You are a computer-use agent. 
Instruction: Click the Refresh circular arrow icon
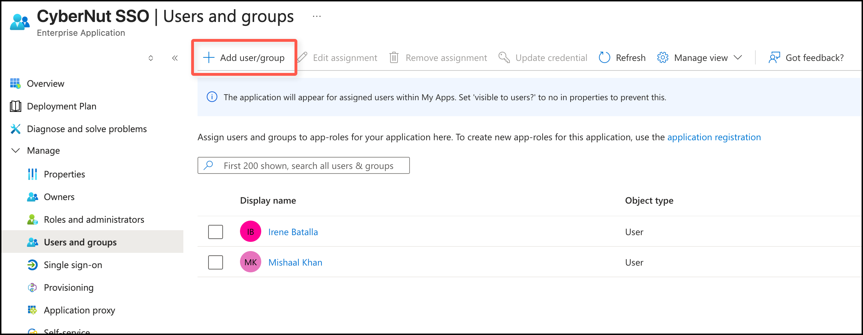[604, 57]
